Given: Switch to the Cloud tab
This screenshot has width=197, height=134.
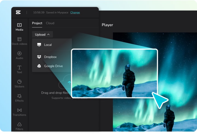Looking at the screenshot, I should pyautogui.click(x=50, y=23).
